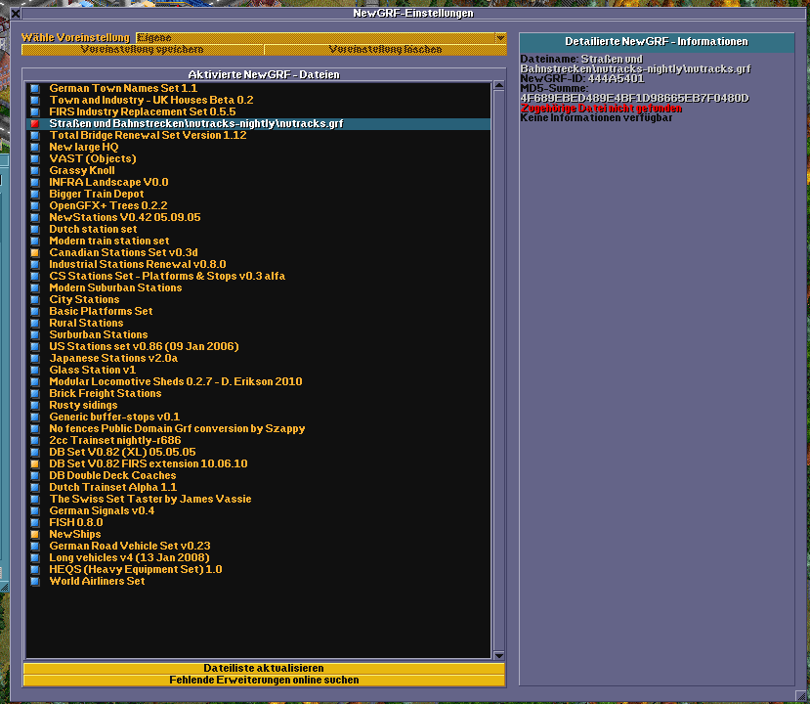Screen dimensions: 810x704
Task: Click the blue square beside Grassy Knoll
Action: point(35,171)
